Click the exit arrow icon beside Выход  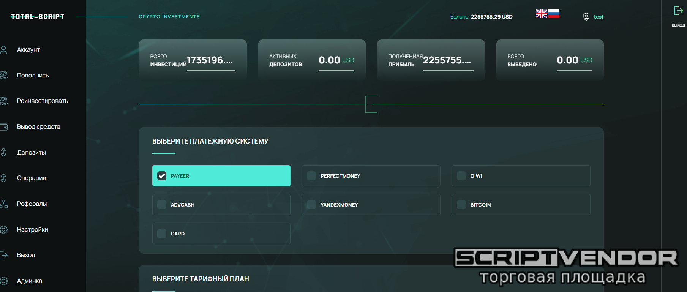coord(4,255)
